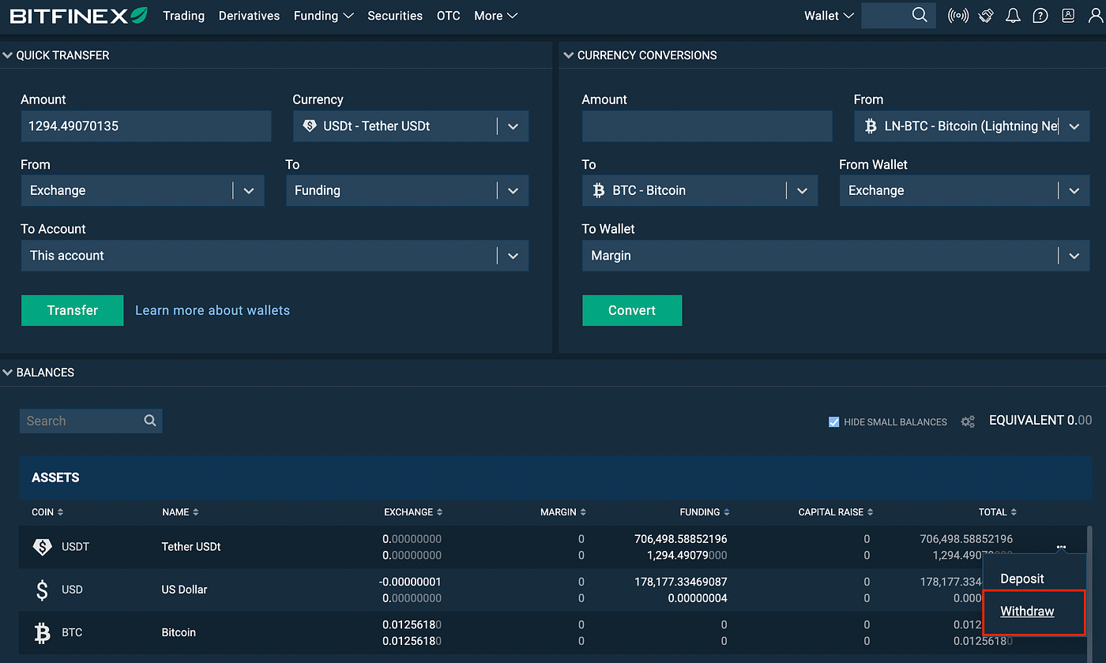Open the OTC page
Viewport: 1106px width, 663px height.
[448, 16]
